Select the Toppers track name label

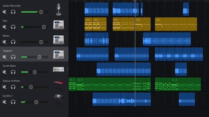pos(8,51)
